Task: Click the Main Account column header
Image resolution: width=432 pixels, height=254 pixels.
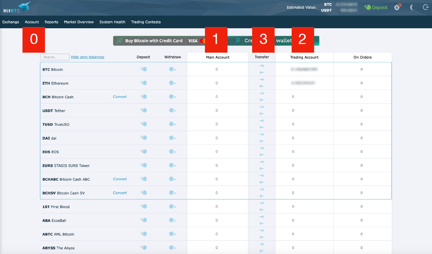Action: pos(218,57)
